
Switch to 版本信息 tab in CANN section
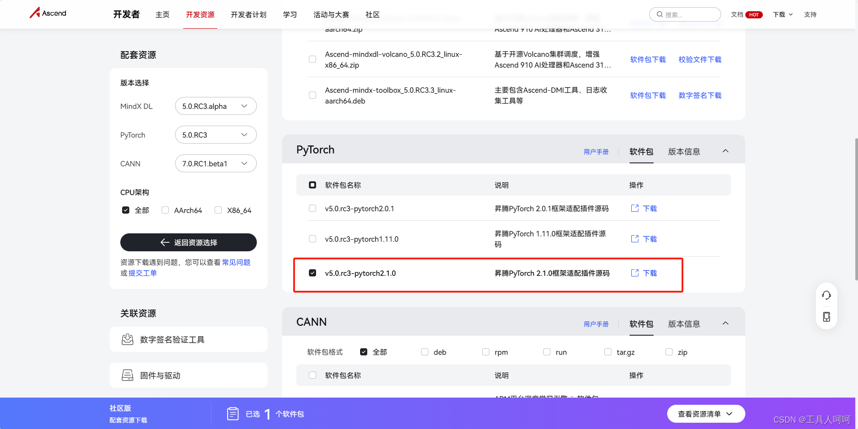(684, 324)
